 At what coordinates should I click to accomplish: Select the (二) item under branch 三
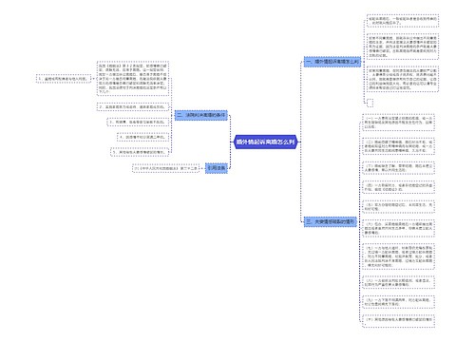398,146
